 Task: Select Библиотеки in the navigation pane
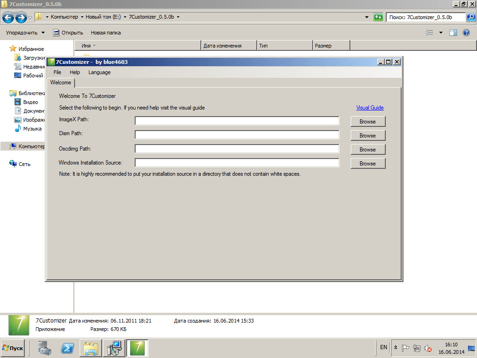27,93
